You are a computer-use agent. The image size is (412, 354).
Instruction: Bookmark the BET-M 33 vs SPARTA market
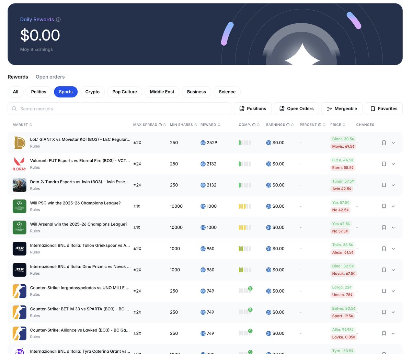[384, 312]
